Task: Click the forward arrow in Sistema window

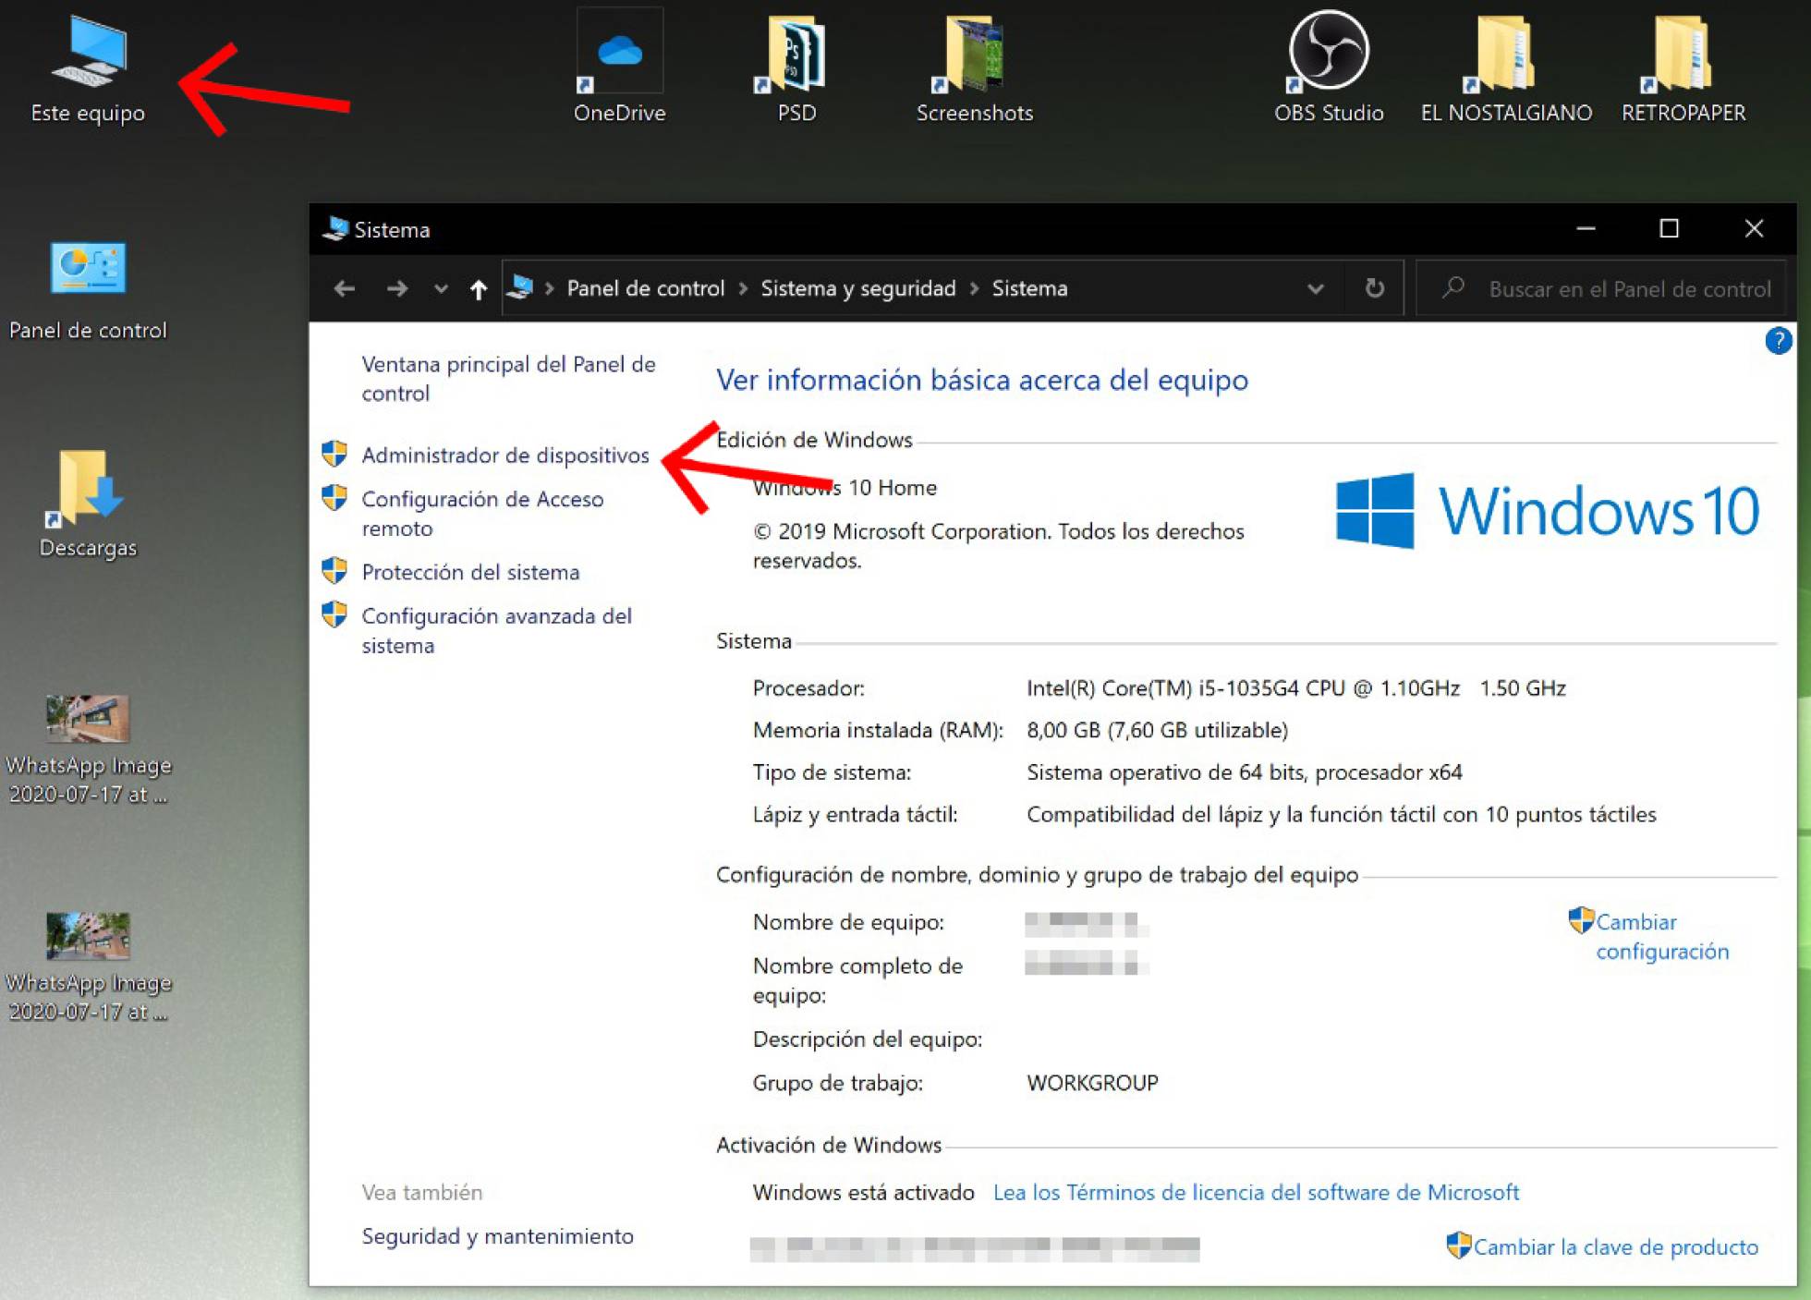Action: tap(397, 288)
